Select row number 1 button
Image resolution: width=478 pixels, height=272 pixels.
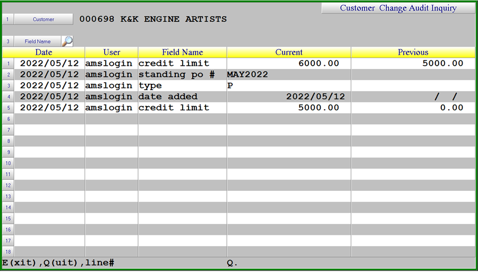[x=8, y=64]
